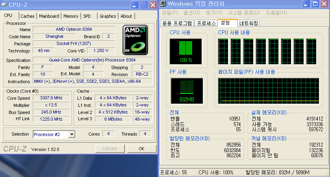Click the handles count 10951
Screen dimensions: 330x177
coord(235,119)
